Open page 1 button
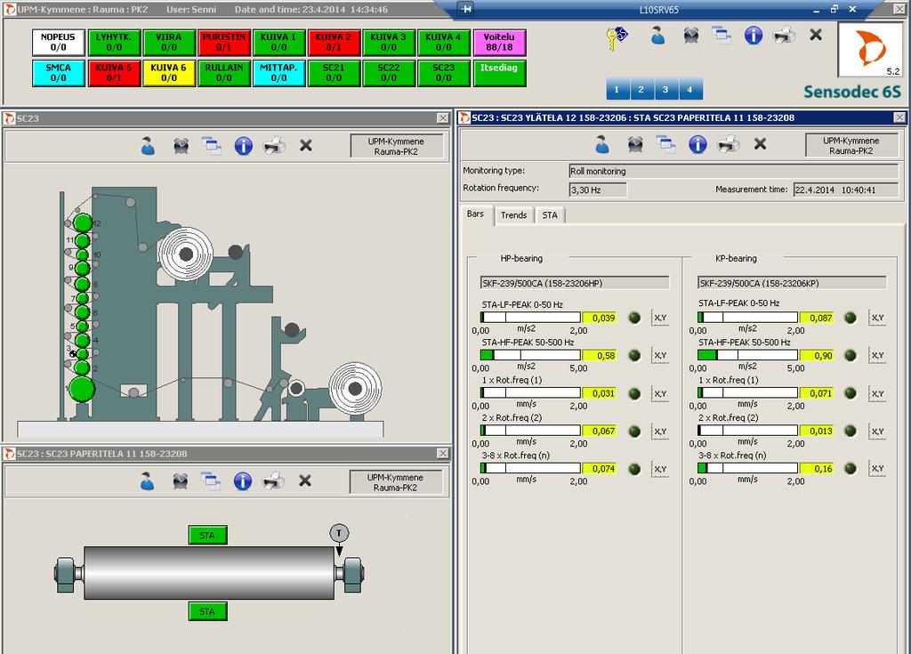 pos(617,90)
